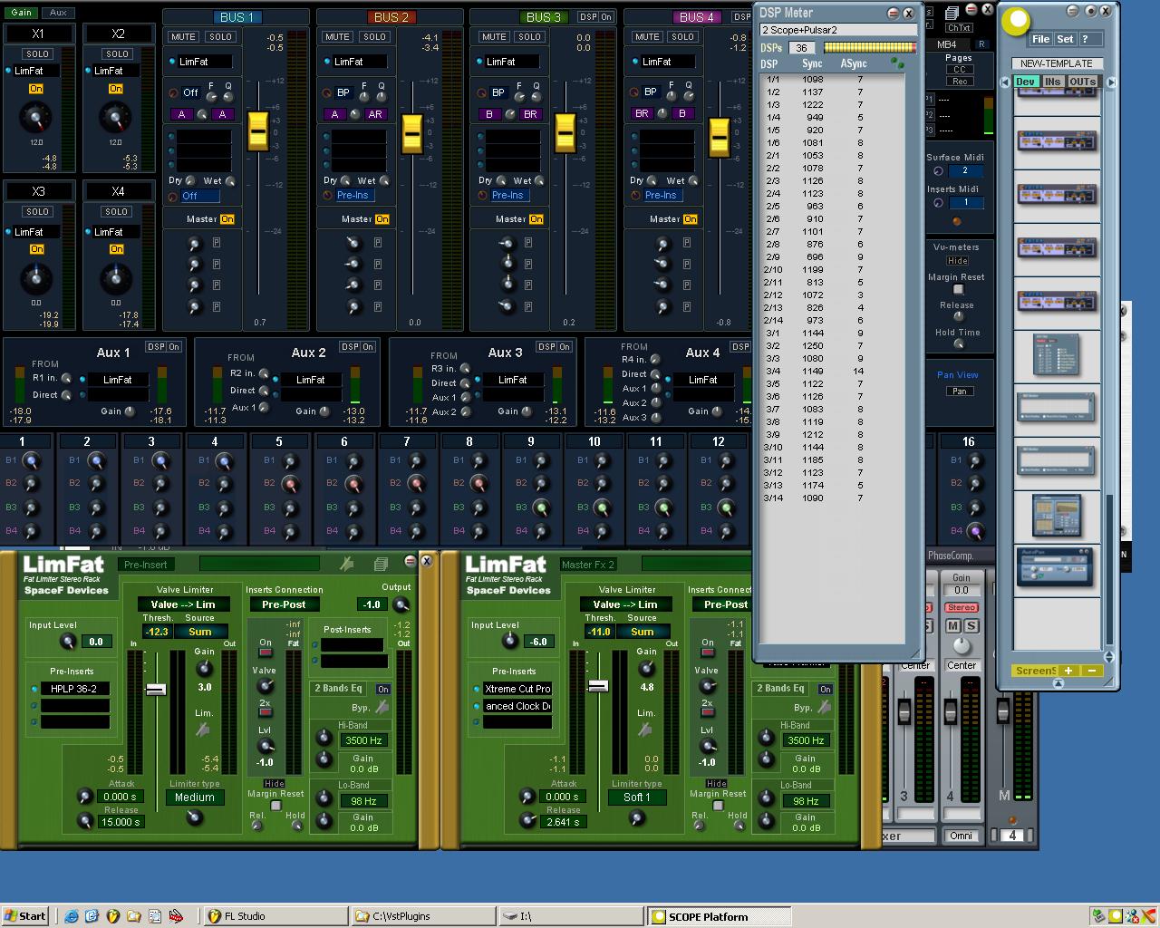Screen dimensions: 1160x928
Task: Open Internet Explorer quick launch icon in taskbar
Action: point(71,916)
